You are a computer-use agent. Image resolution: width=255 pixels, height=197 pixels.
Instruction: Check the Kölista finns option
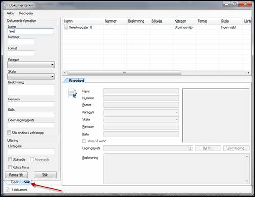click(x=10, y=167)
